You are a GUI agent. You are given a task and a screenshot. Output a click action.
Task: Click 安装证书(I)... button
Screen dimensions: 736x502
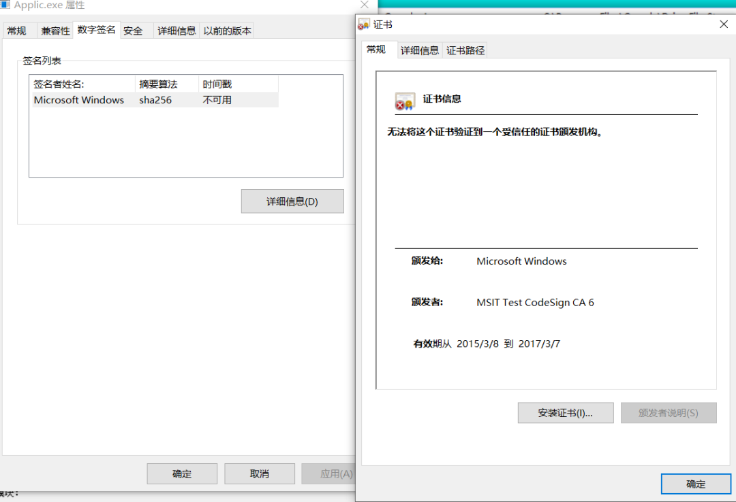pos(566,413)
